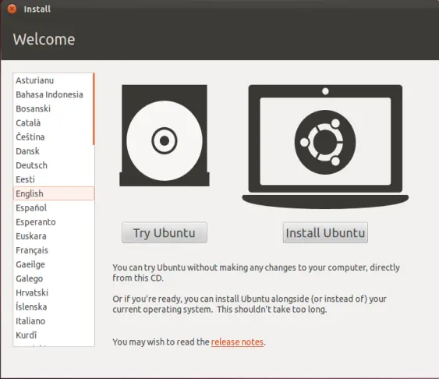Select Kurdî in the language list
This screenshot has width=439, height=379.
tap(53, 335)
